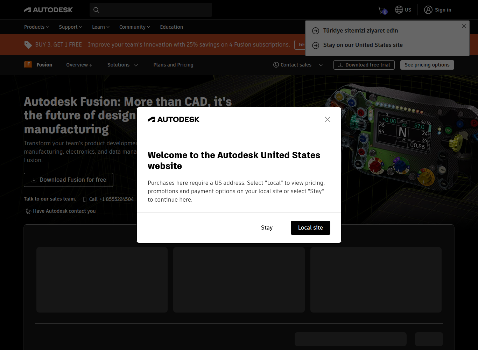Expand the Products menu
The image size is (478, 350).
[x=37, y=27]
